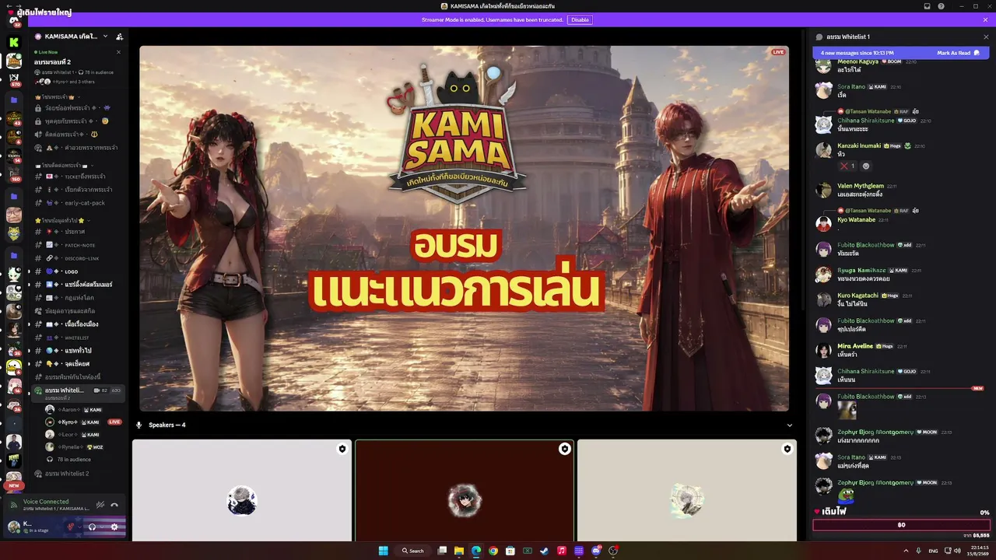Disconnect from the voice stage
The width and height of the screenshot is (996, 560).
(x=114, y=505)
